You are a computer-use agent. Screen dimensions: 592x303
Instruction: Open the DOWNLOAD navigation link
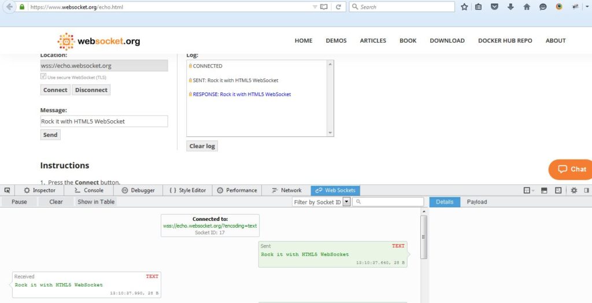(447, 40)
